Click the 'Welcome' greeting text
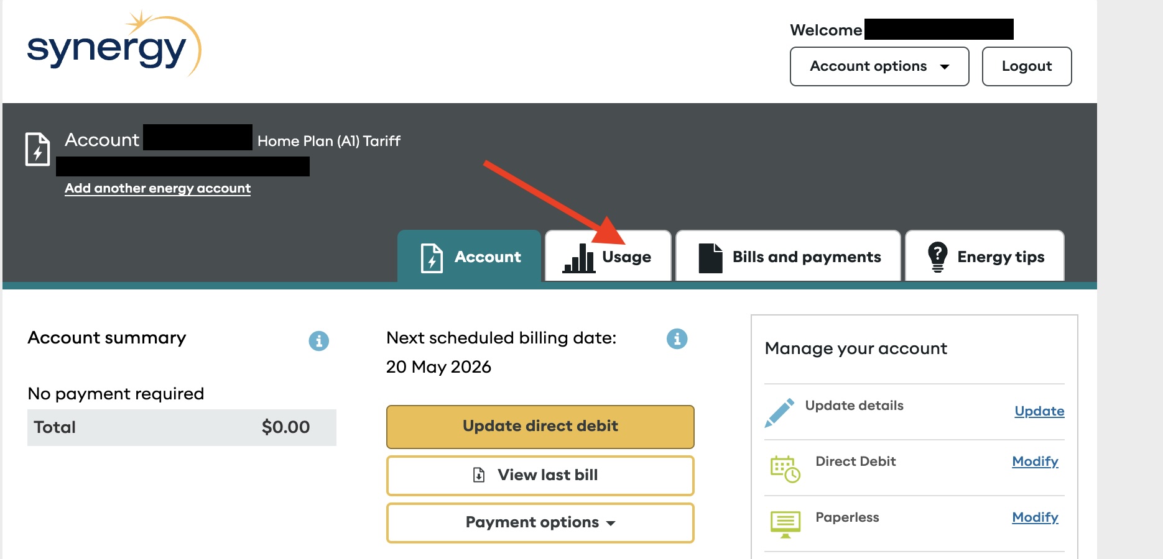Image resolution: width=1163 pixels, height=559 pixels. [x=826, y=30]
